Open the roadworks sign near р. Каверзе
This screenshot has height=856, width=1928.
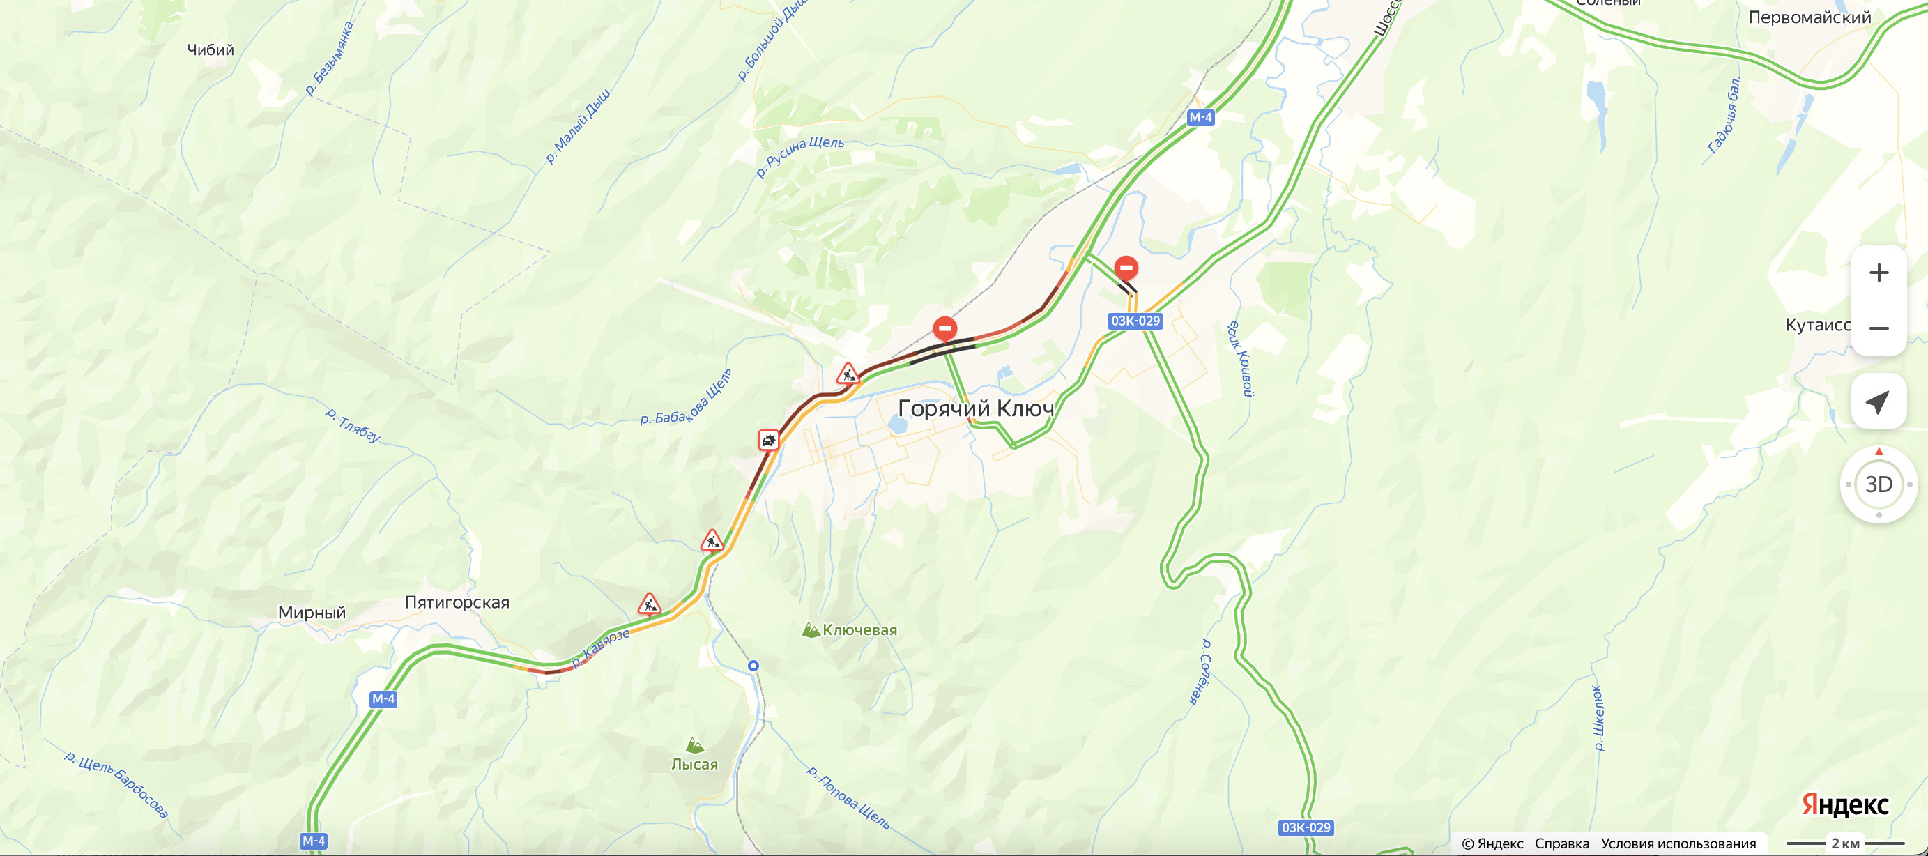click(x=649, y=604)
